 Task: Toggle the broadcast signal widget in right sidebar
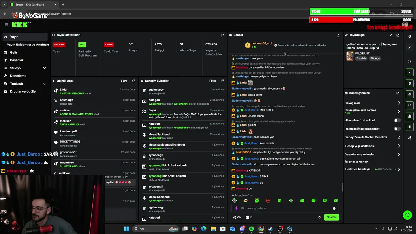(x=409, y=105)
